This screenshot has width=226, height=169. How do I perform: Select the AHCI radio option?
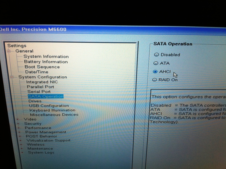click(155, 72)
